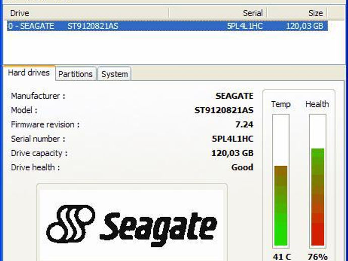Click the Firmware revision : label
Screen dimensions: 348x261
(x=45, y=124)
